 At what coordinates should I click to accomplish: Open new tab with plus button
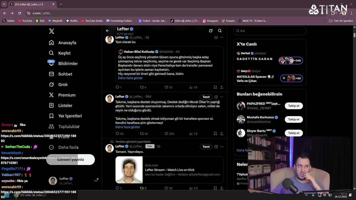(x=61, y=4)
